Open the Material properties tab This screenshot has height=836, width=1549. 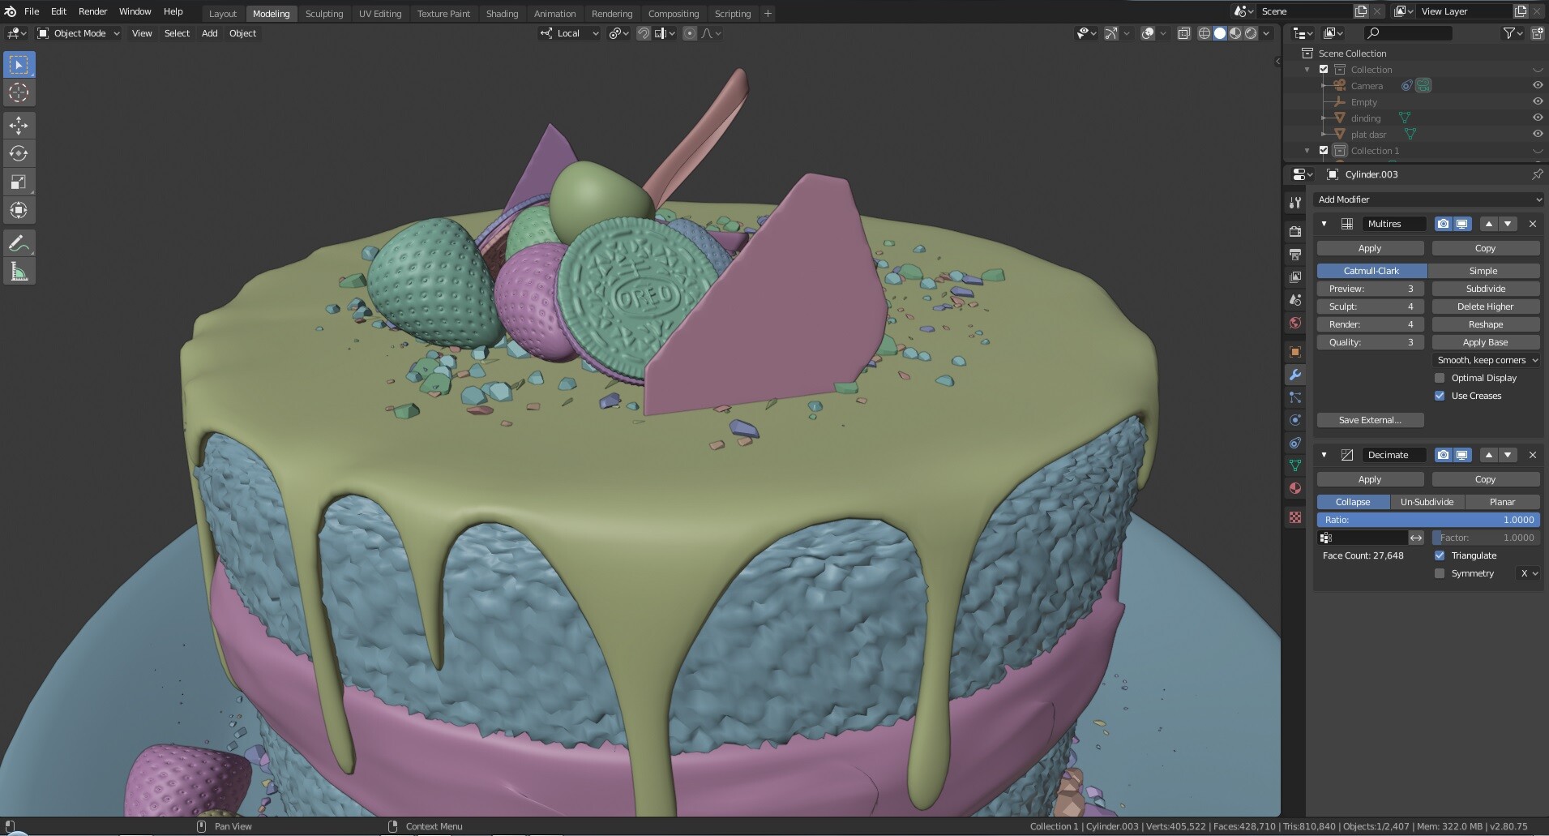coord(1295,488)
